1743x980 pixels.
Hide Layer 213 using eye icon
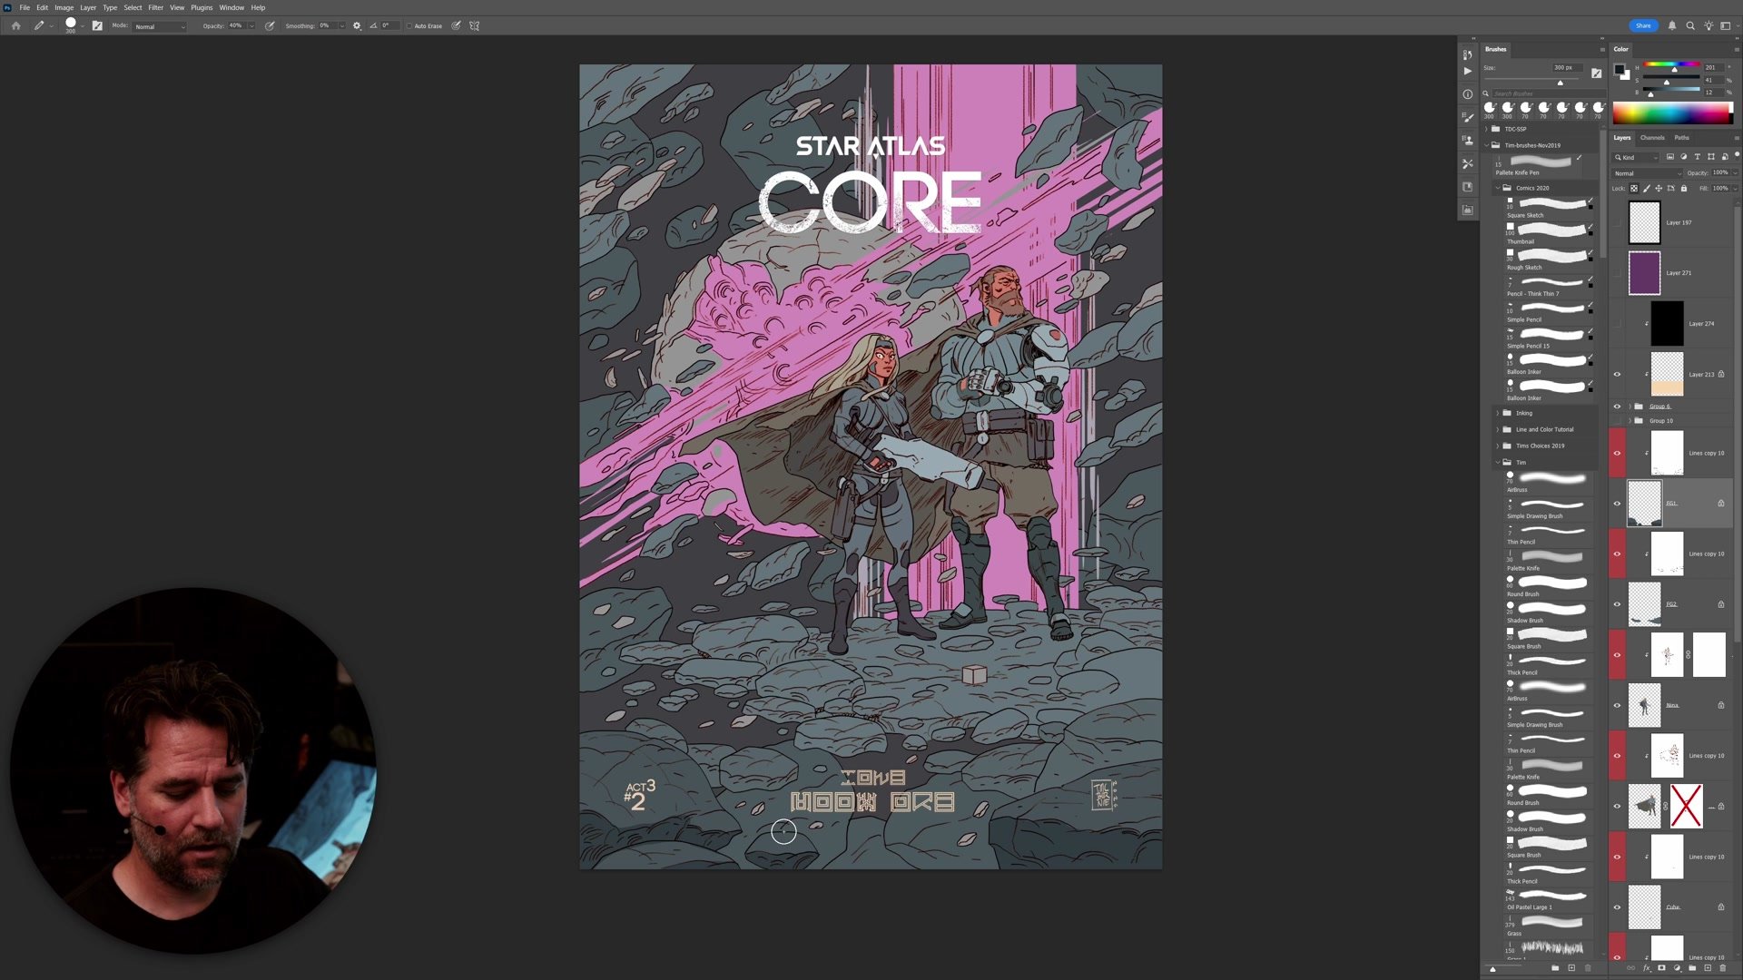(x=1617, y=374)
